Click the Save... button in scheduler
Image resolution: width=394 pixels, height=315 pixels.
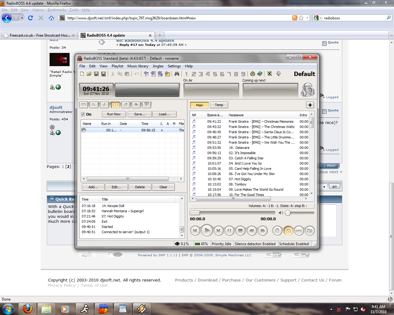pos(140,114)
